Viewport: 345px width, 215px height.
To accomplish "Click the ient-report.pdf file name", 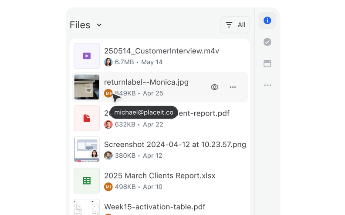I will 203,113.
